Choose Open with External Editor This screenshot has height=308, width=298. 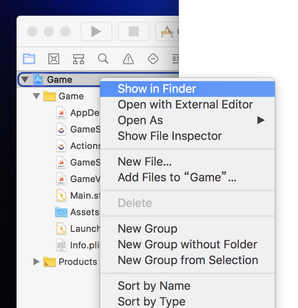[187, 104]
